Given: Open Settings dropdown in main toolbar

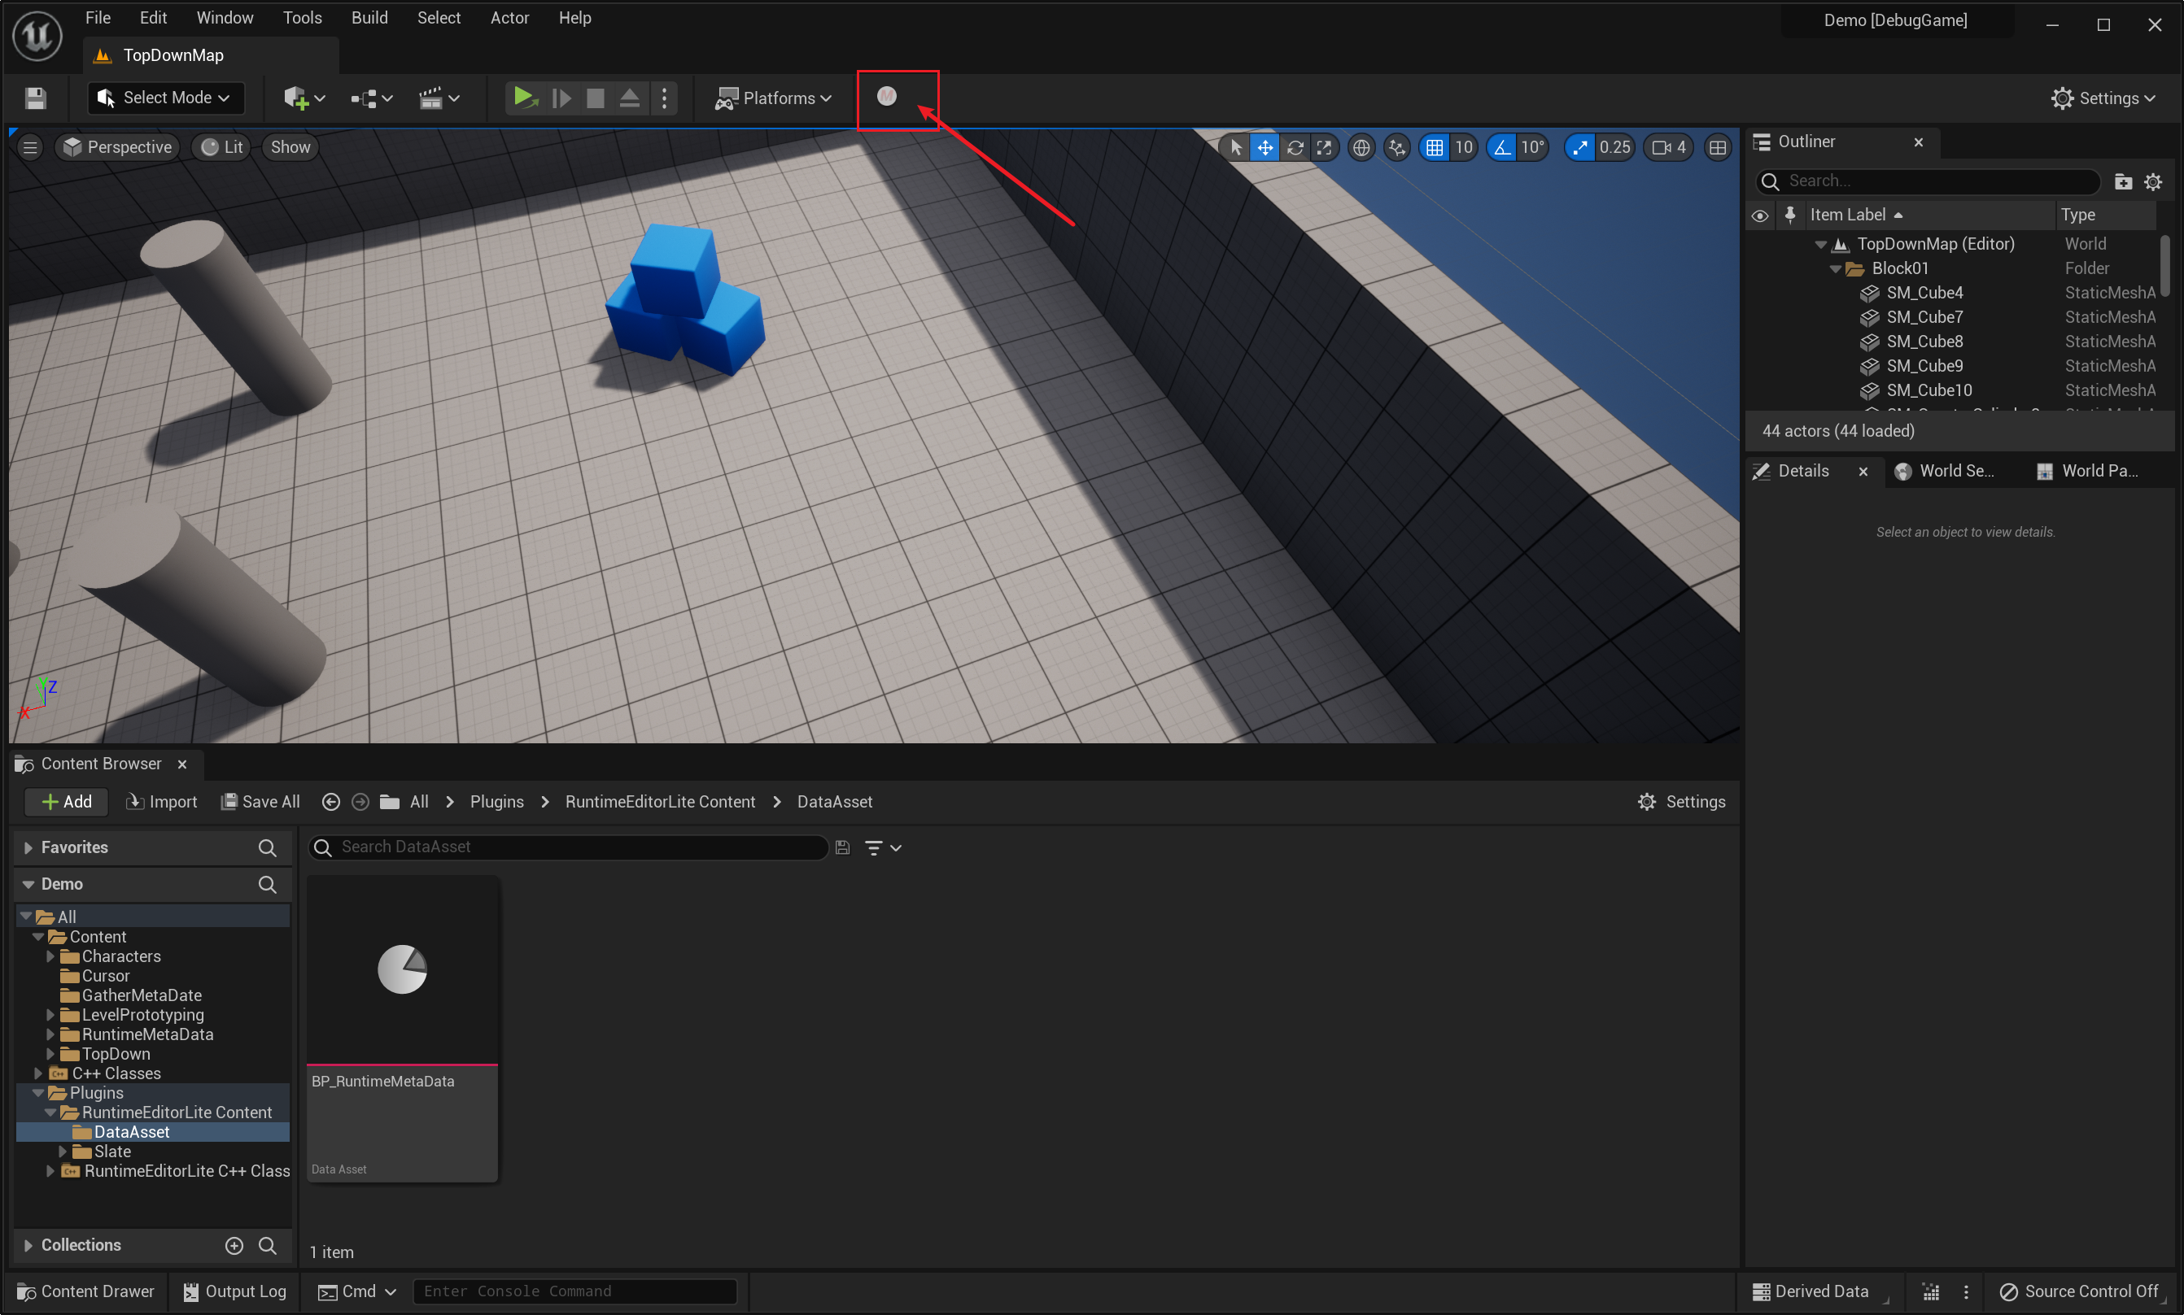Looking at the screenshot, I should [2103, 98].
